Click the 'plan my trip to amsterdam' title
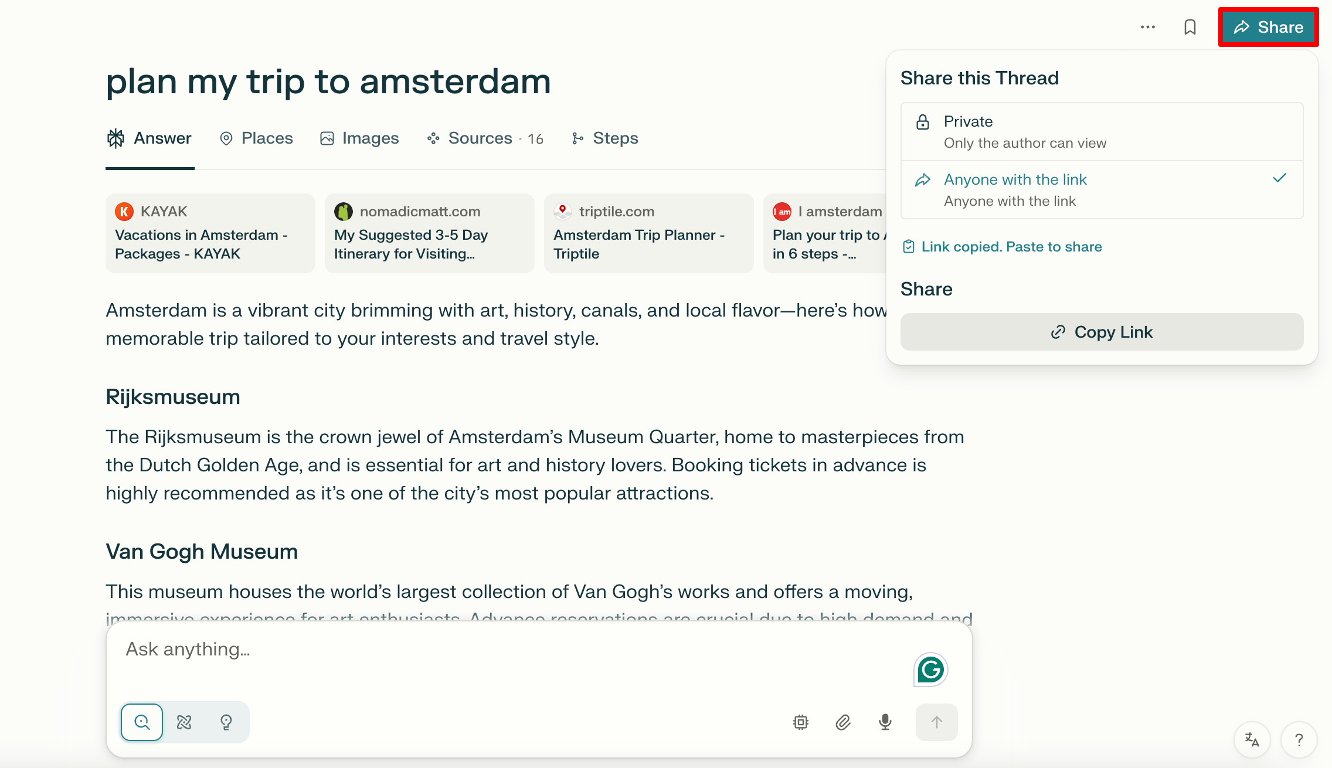 tap(328, 81)
